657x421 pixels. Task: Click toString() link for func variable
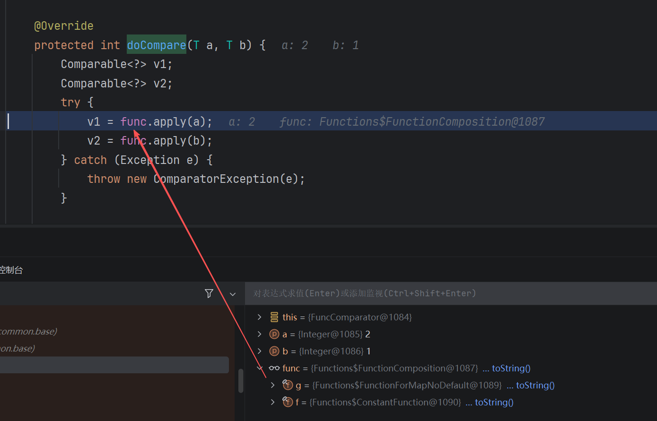pos(511,368)
